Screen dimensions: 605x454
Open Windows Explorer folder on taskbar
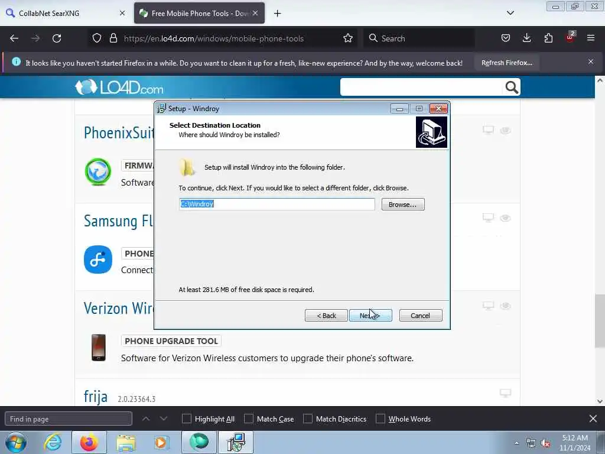point(126,443)
